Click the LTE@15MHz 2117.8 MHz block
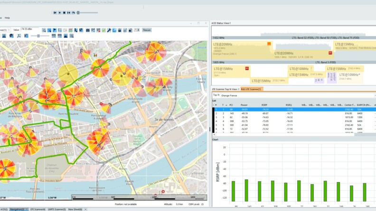This screenshot has width=376, height=211. [231, 72]
